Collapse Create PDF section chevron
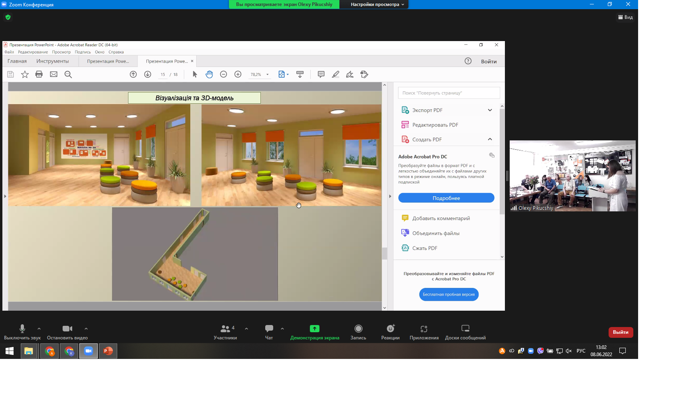 490,139
